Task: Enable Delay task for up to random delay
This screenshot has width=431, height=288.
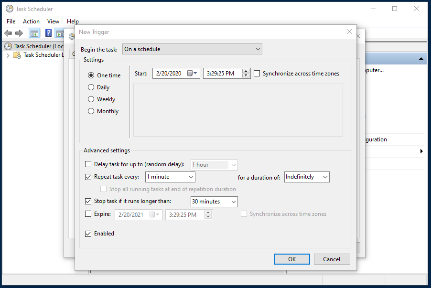Action: click(x=88, y=164)
